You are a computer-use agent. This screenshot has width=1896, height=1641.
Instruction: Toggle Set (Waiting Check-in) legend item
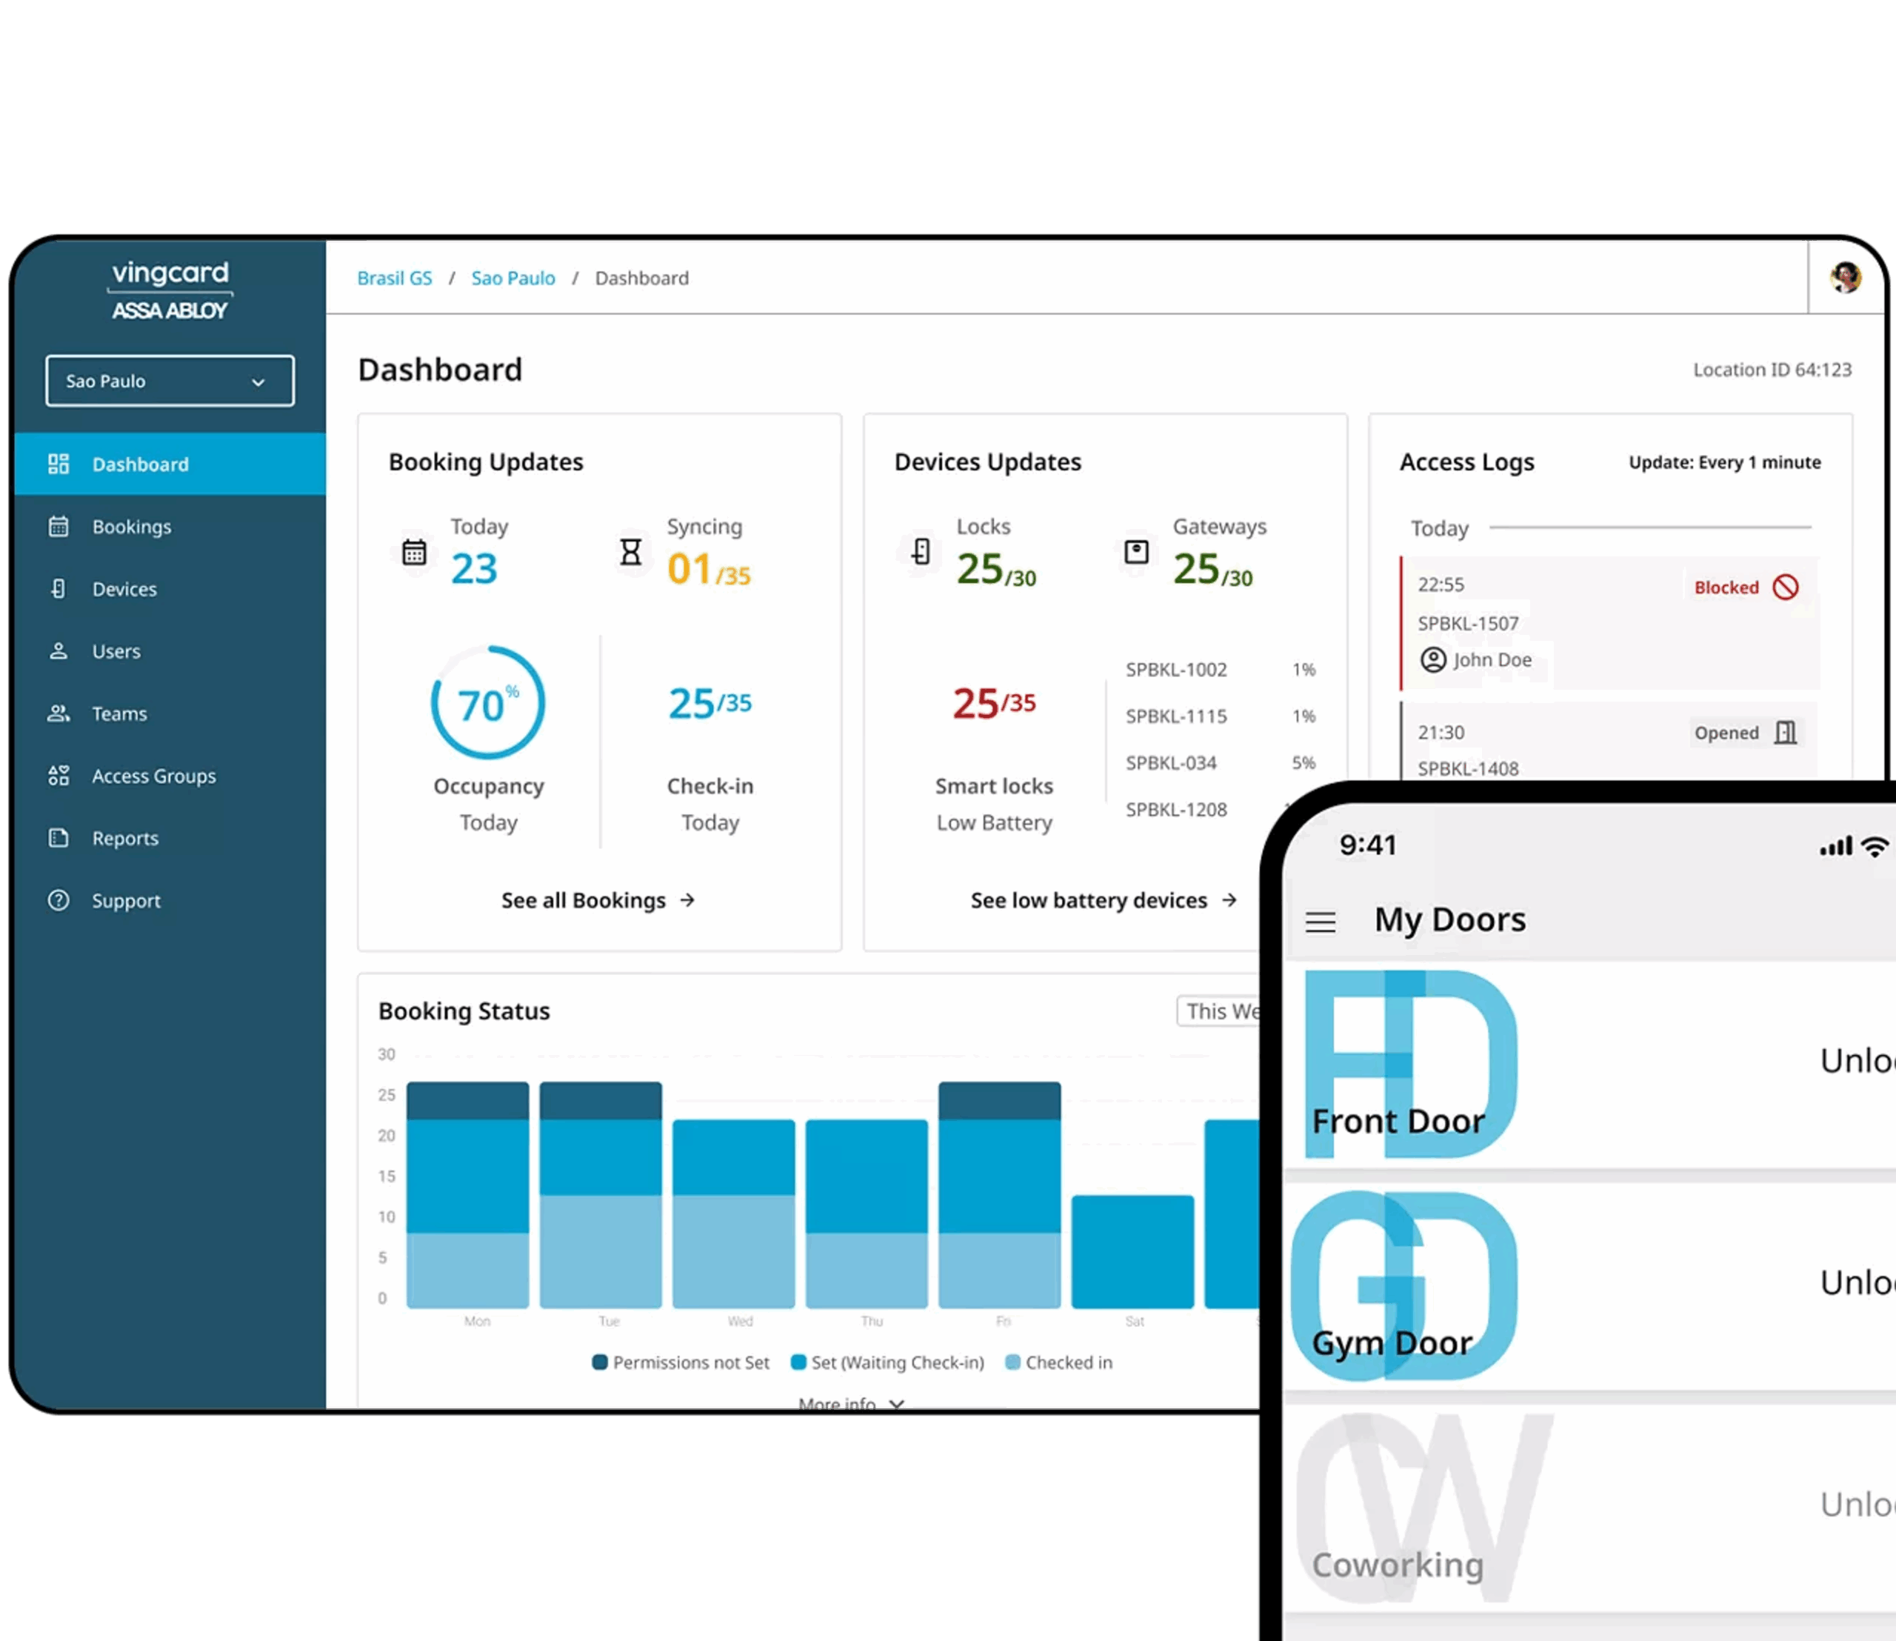[887, 1362]
